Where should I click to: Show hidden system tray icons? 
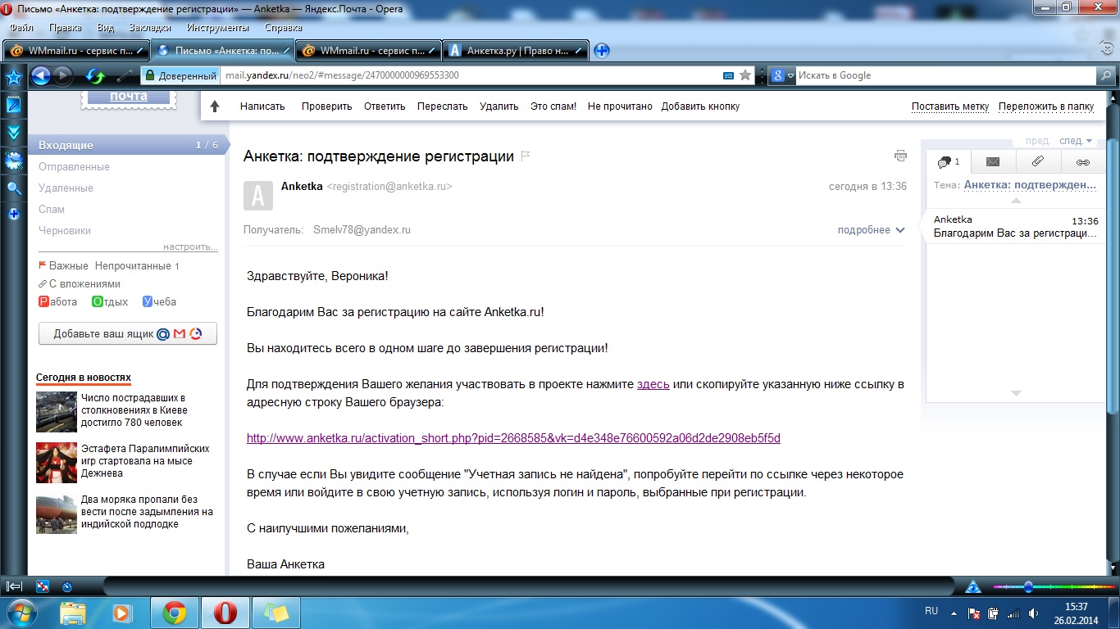coord(953,612)
